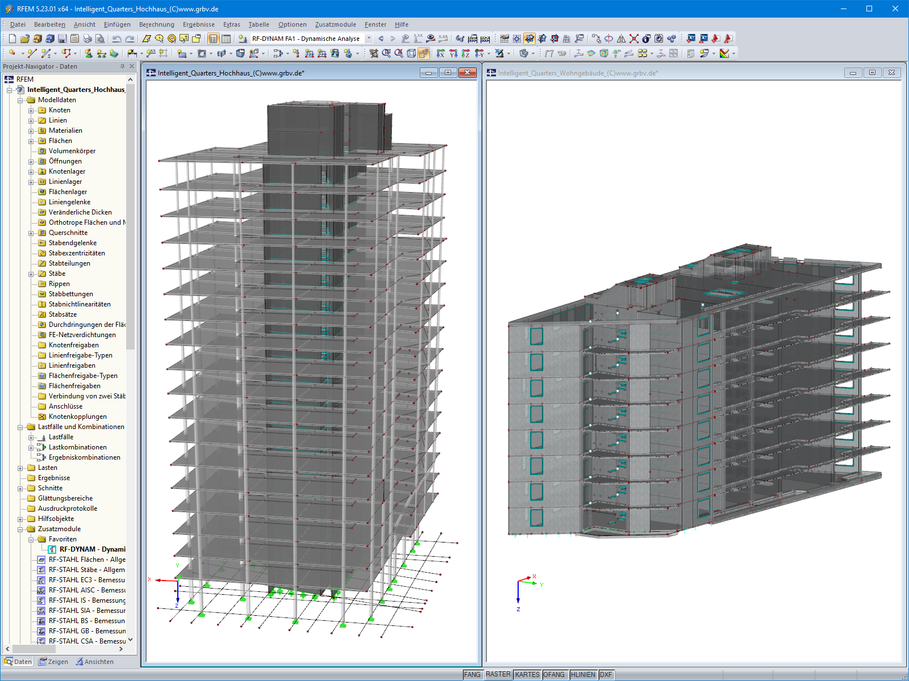Click the new node star icon
The width and height of the screenshot is (909, 681).
[12, 53]
